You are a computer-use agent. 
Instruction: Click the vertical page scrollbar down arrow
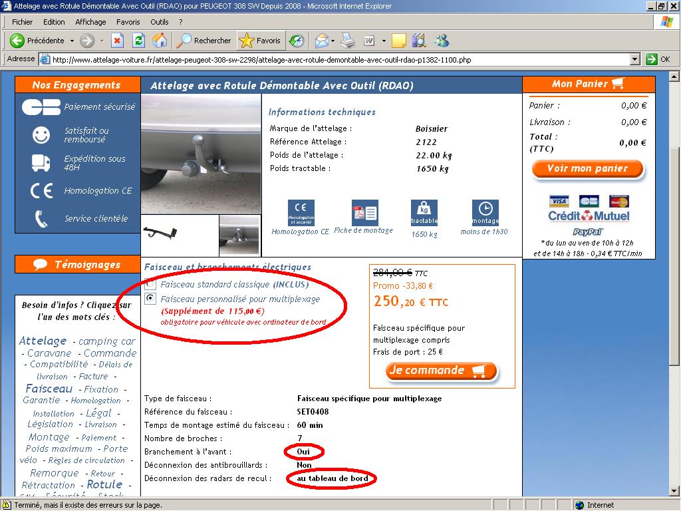(674, 491)
